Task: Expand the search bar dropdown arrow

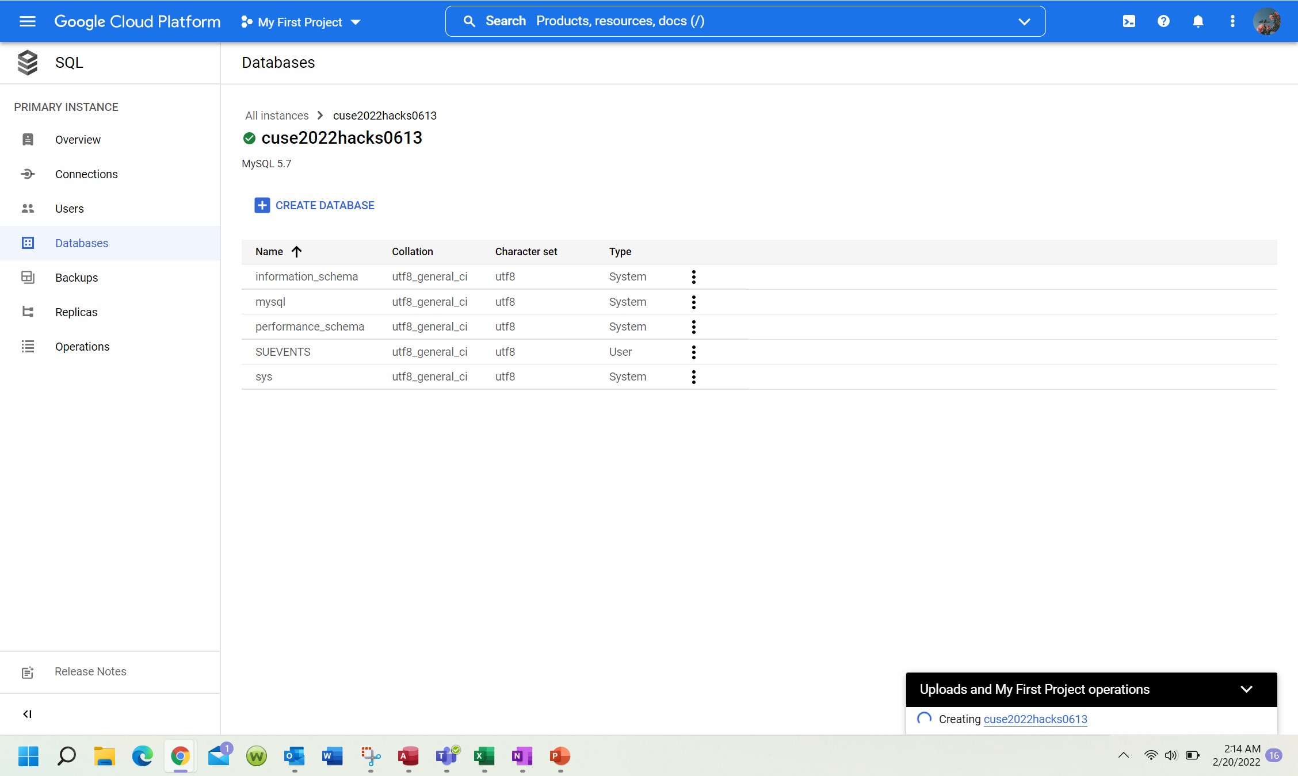Action: [x=1024, y=21]
